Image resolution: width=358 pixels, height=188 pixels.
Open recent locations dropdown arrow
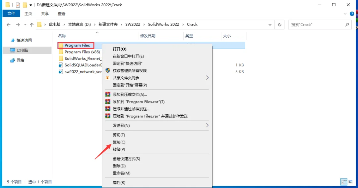coord(25,24)
